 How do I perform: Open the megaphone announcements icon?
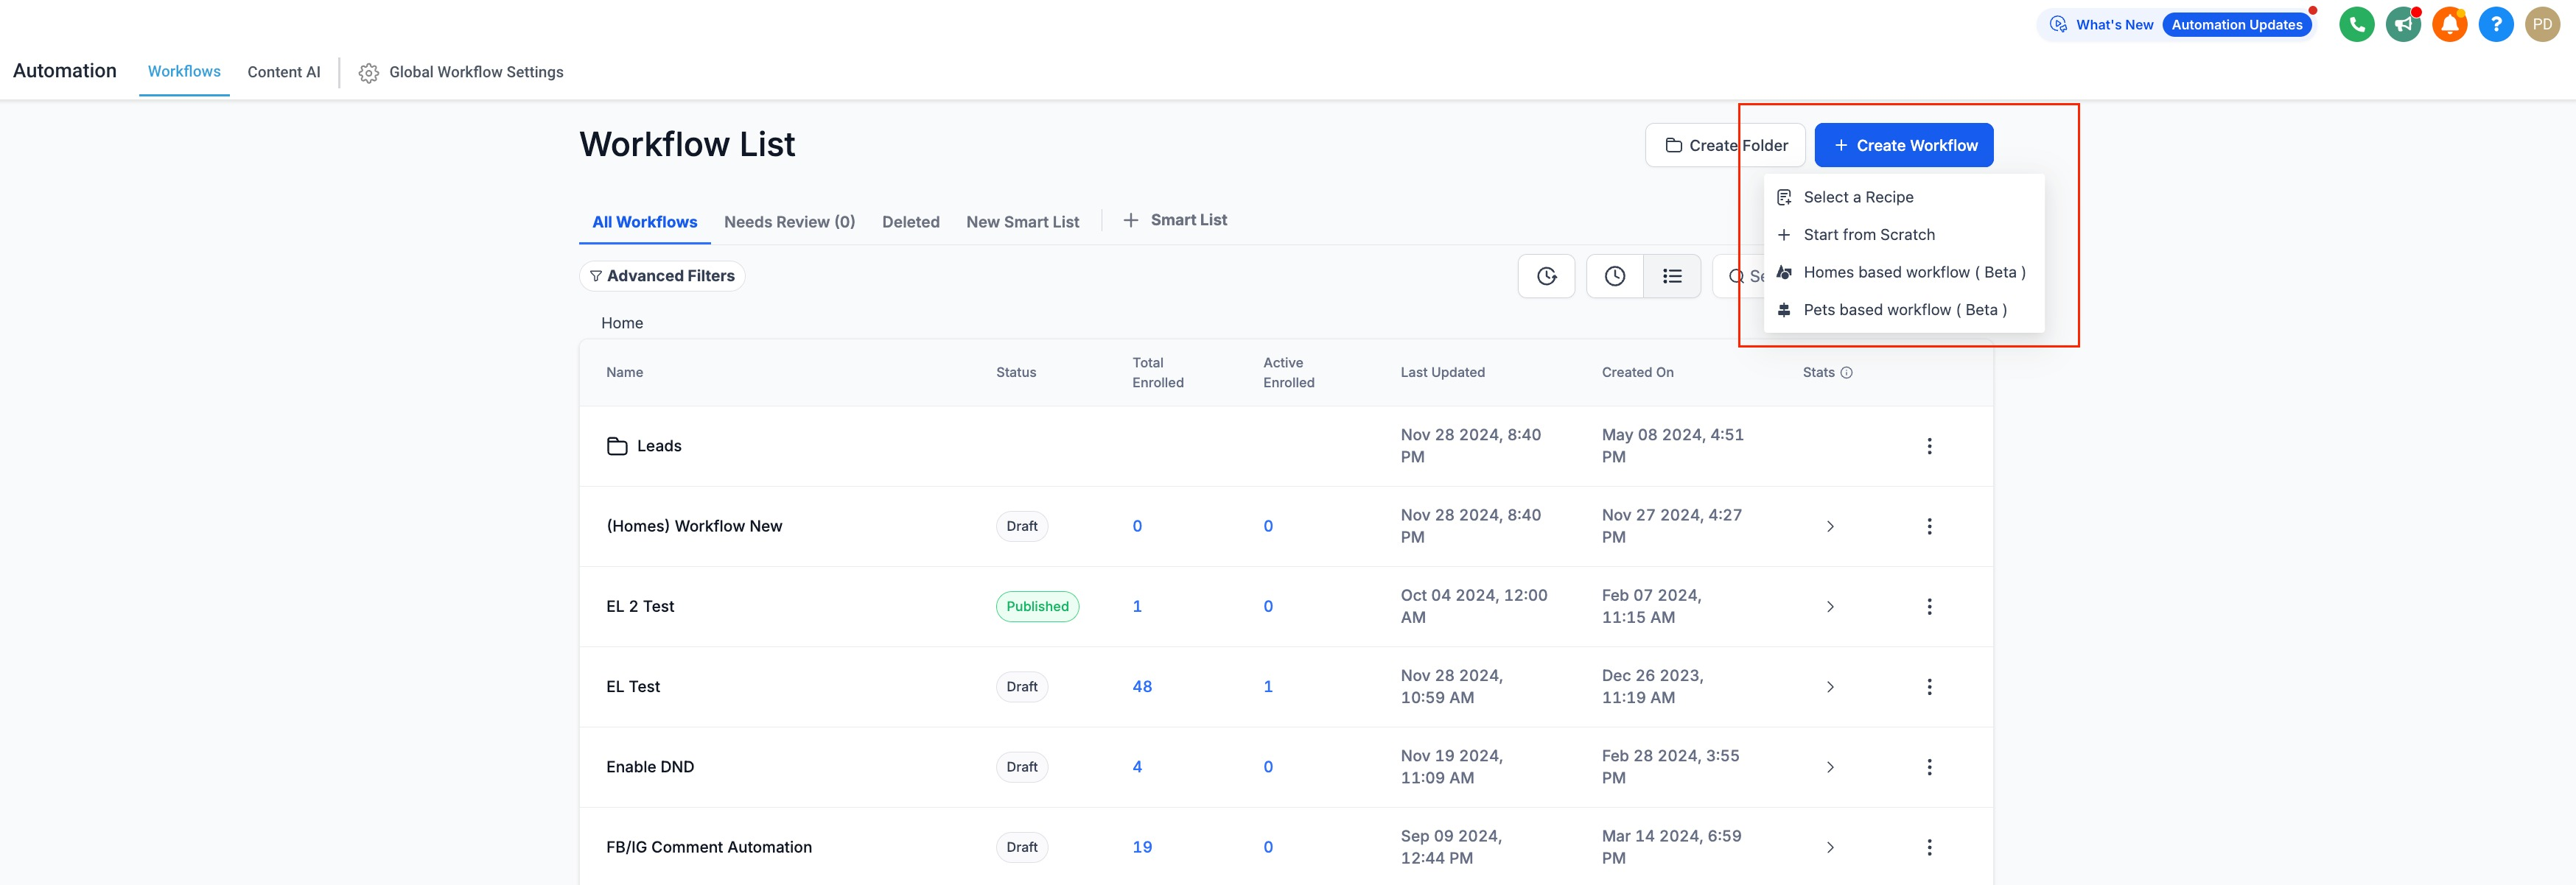[x=2402, y=24]
